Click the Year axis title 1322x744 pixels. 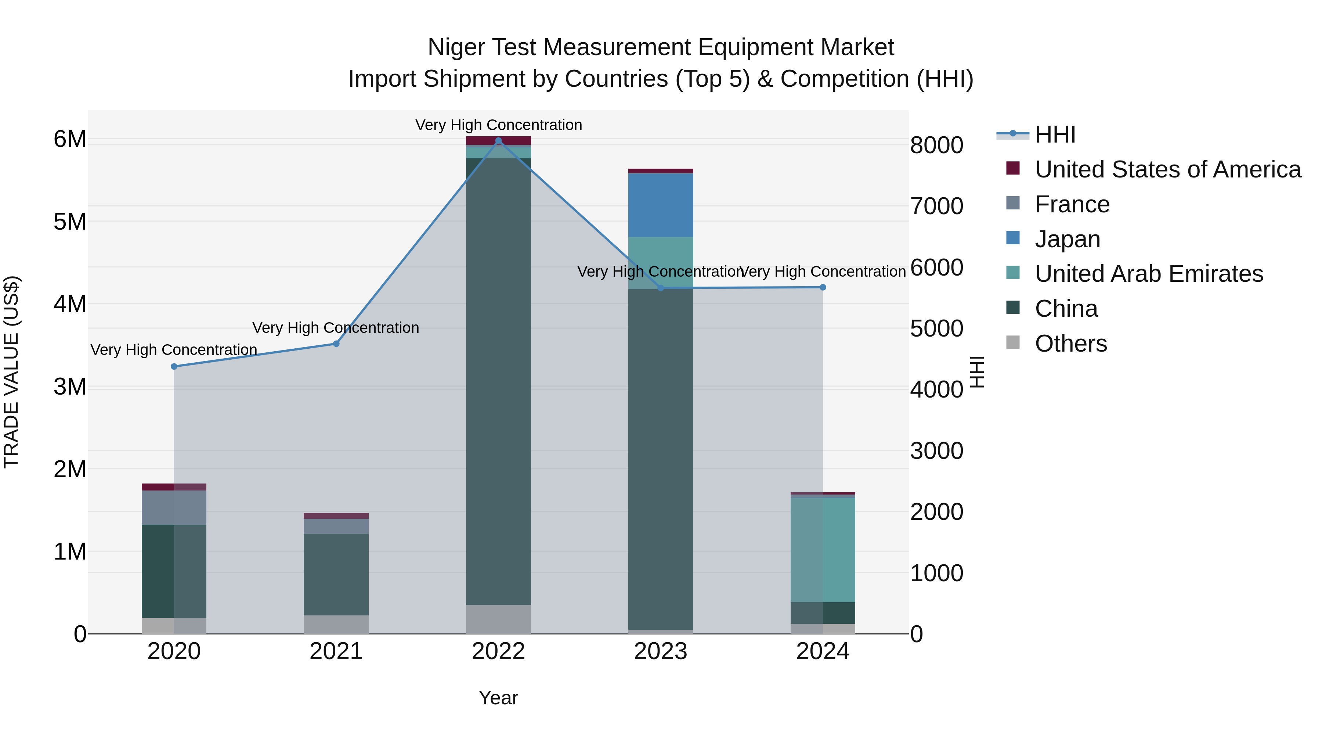click(498, 698)
